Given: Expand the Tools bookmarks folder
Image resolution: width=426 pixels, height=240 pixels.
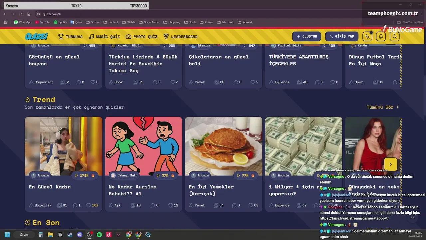Looking at the screenshot, I should [190, 22].
